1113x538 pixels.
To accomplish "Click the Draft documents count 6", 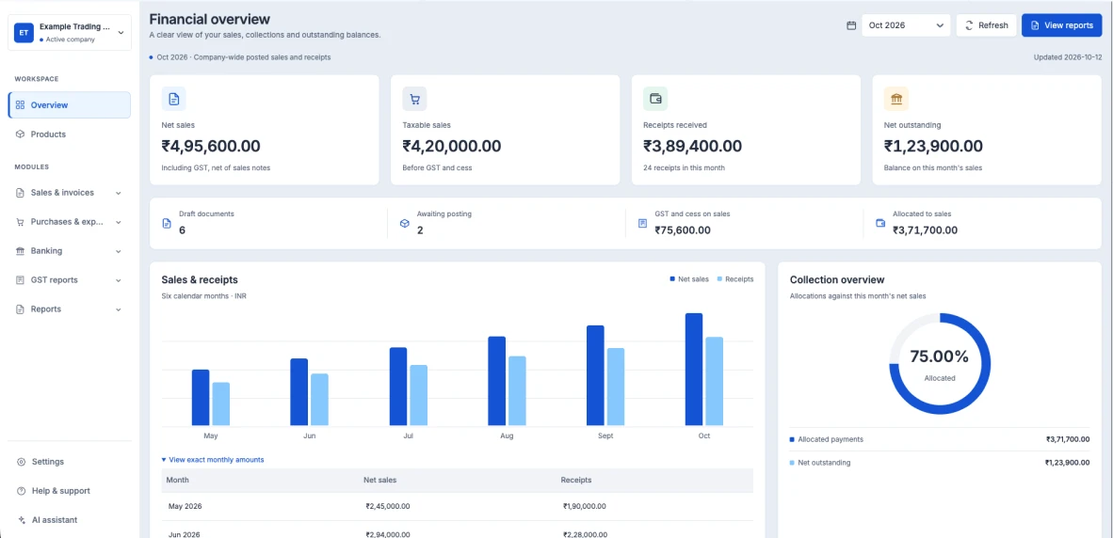I will tap(183, 229).
